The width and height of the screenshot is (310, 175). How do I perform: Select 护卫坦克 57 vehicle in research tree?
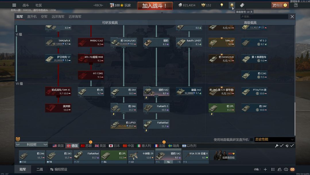(58, 59)
